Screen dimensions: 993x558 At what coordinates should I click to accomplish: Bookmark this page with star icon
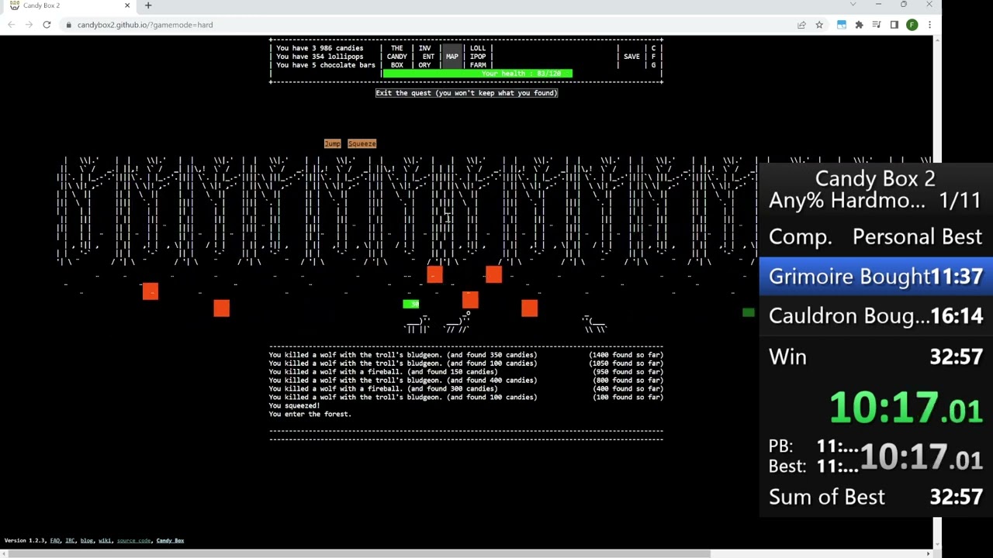(819, 25)
